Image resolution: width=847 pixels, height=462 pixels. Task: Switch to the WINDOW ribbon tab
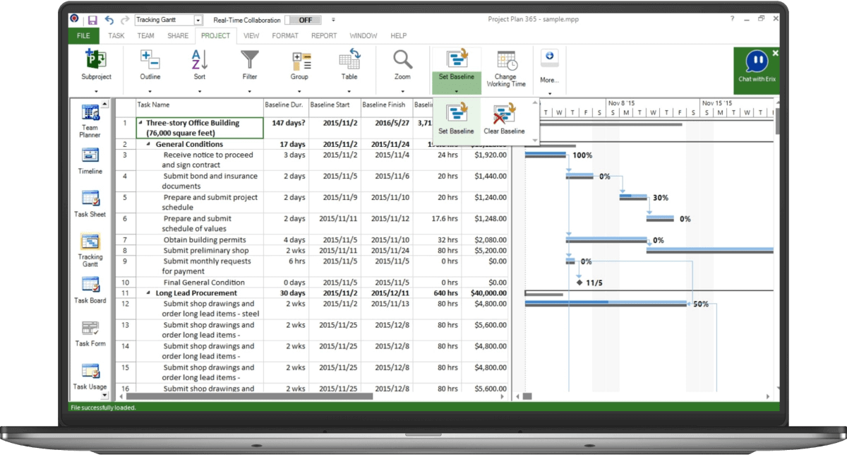tap(364, 36)
